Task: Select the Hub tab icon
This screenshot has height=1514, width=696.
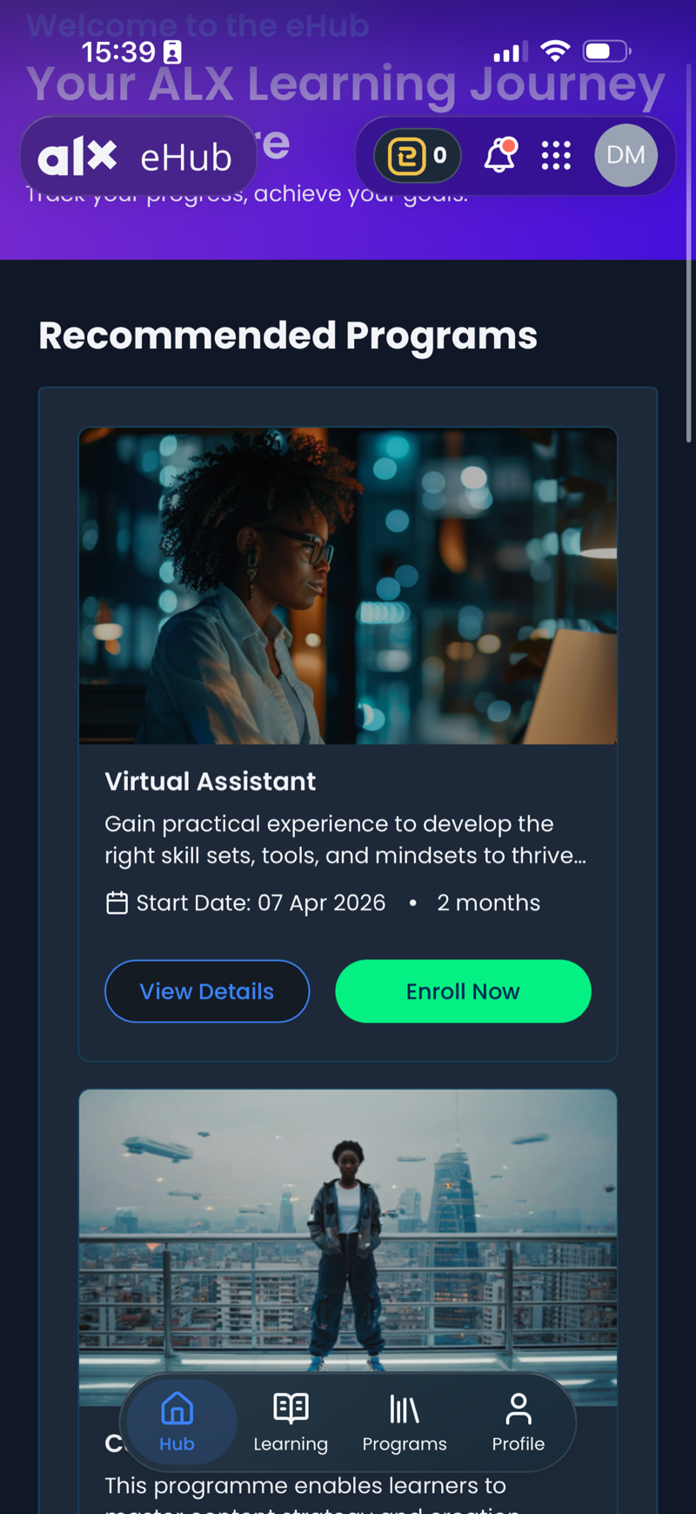Action: pos(177,1408)
